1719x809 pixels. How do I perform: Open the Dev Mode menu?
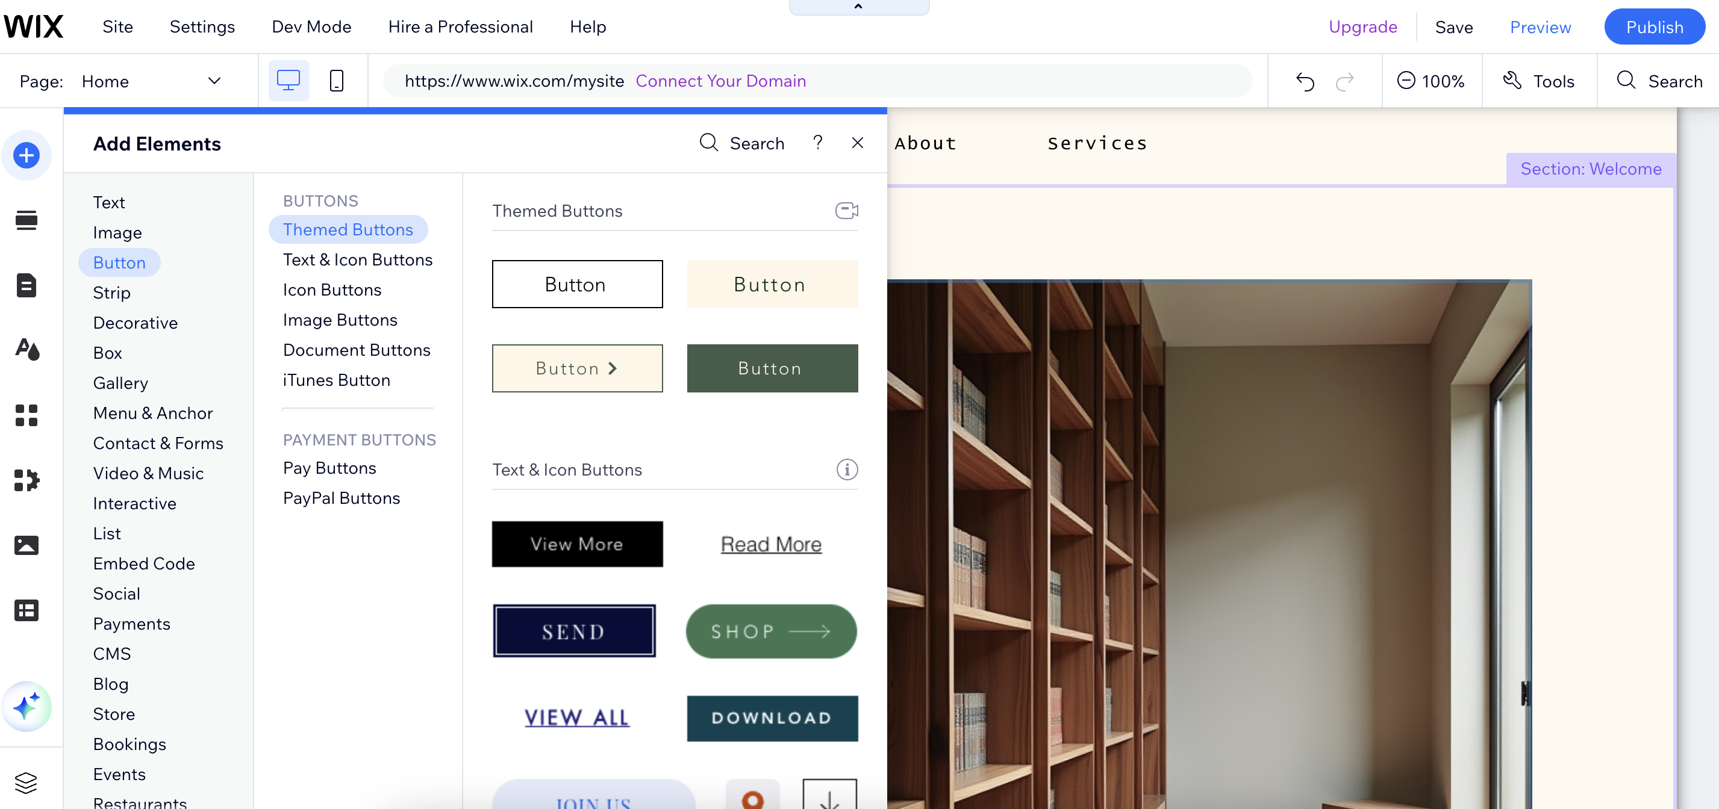[x=311, y=26]
